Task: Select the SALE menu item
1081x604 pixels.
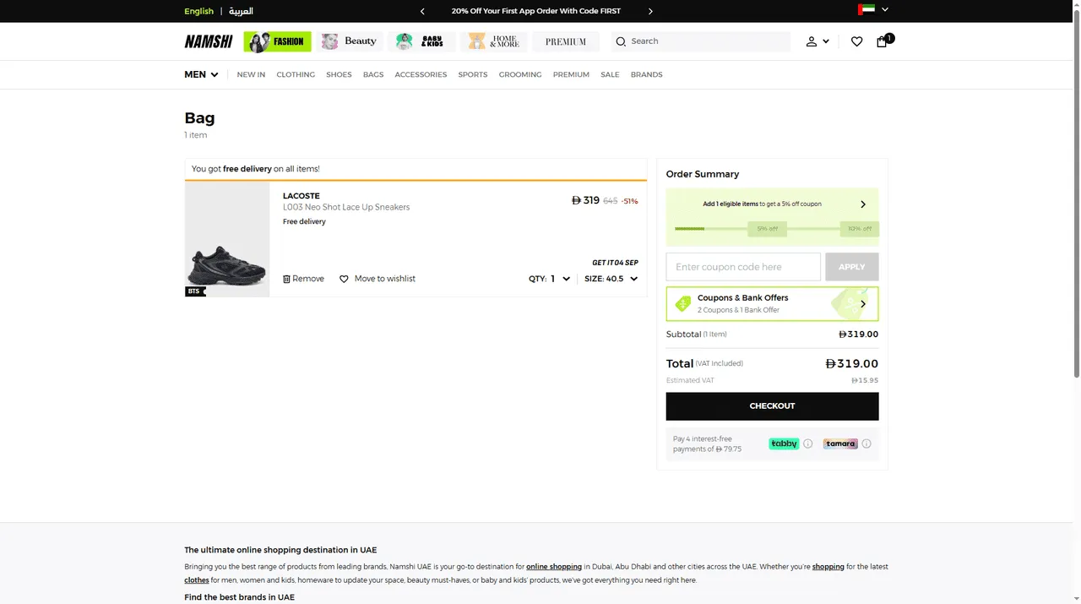Action: coord(610,74)
